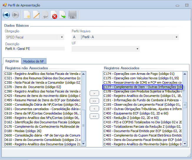Screen dimensions: 192x160
Task: Switch to the Modelos de NF tab
Action: coord(34,61)
